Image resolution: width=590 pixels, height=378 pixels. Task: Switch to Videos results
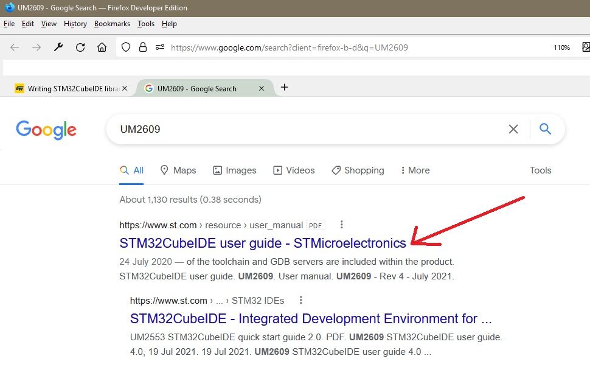294,170
